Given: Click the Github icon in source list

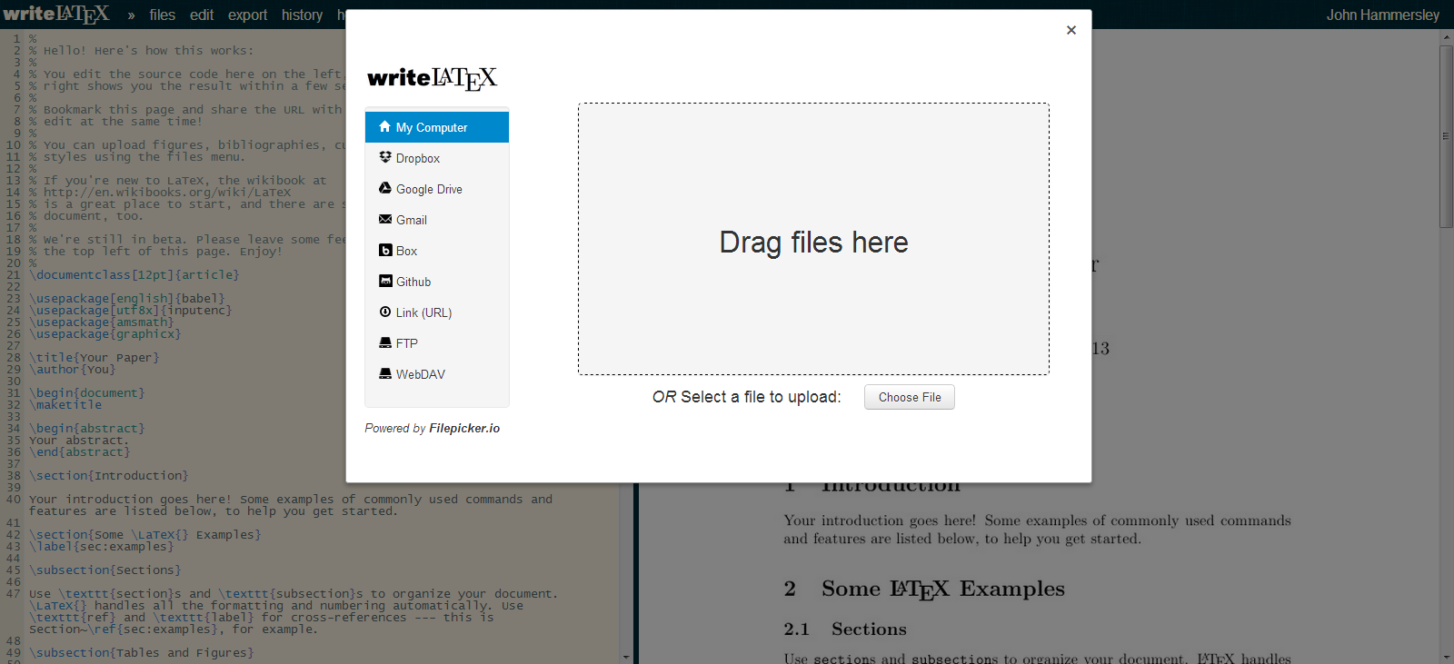Looking at the screenshot, I should (385, 281).
